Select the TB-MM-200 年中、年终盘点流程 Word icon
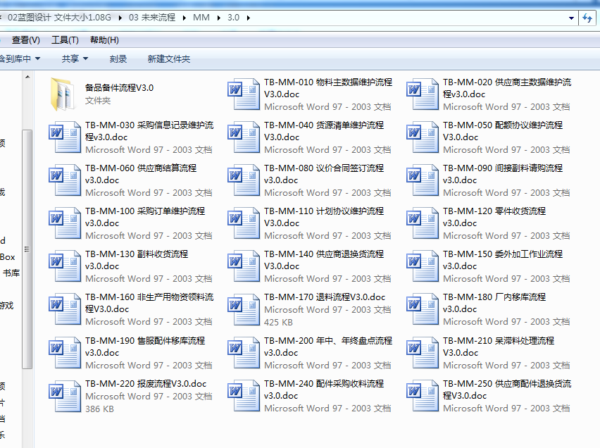600x448 pixels. pyautogui.click(x=244, y=352)
